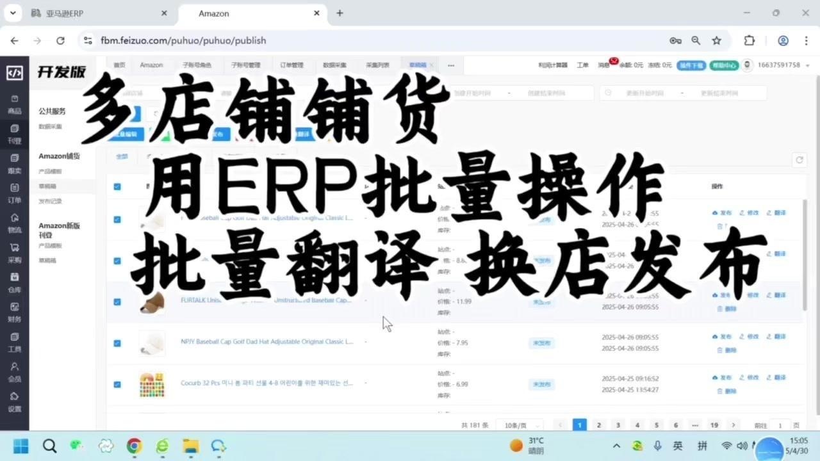Open the 设置 settings section in sidebar
Image resolution: width=820 pixels, height=461 pixels.
(14, 401)
